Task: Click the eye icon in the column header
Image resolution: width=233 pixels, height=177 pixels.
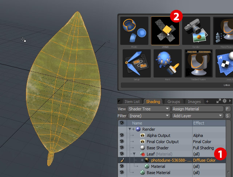Action: click(122, 123)
